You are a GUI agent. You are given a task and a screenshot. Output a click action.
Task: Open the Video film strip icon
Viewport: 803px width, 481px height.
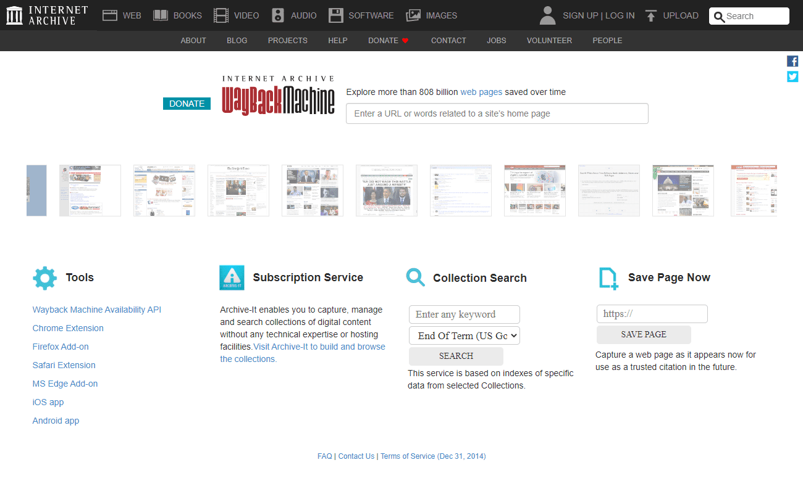(x=221, y=15)
